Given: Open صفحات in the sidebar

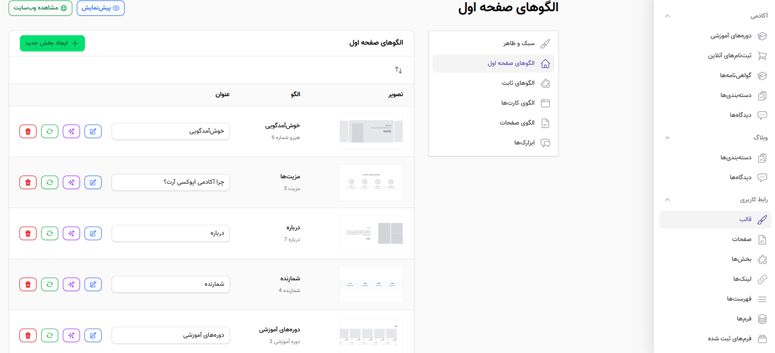Looking at the screenshot, I should pos(715,240).
